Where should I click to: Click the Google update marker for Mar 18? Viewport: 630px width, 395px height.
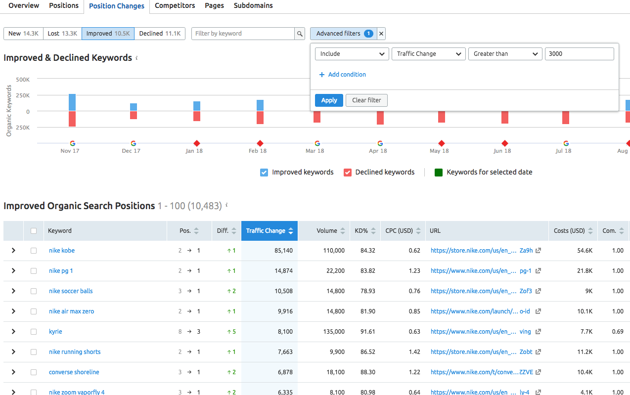(317, 143)
